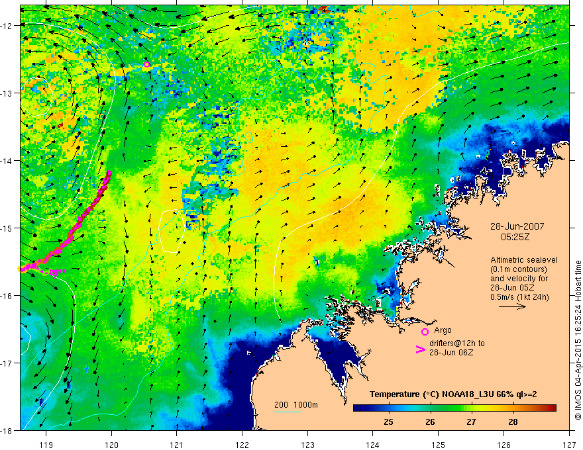Click the latitude axis label -17

pos(7,363)
